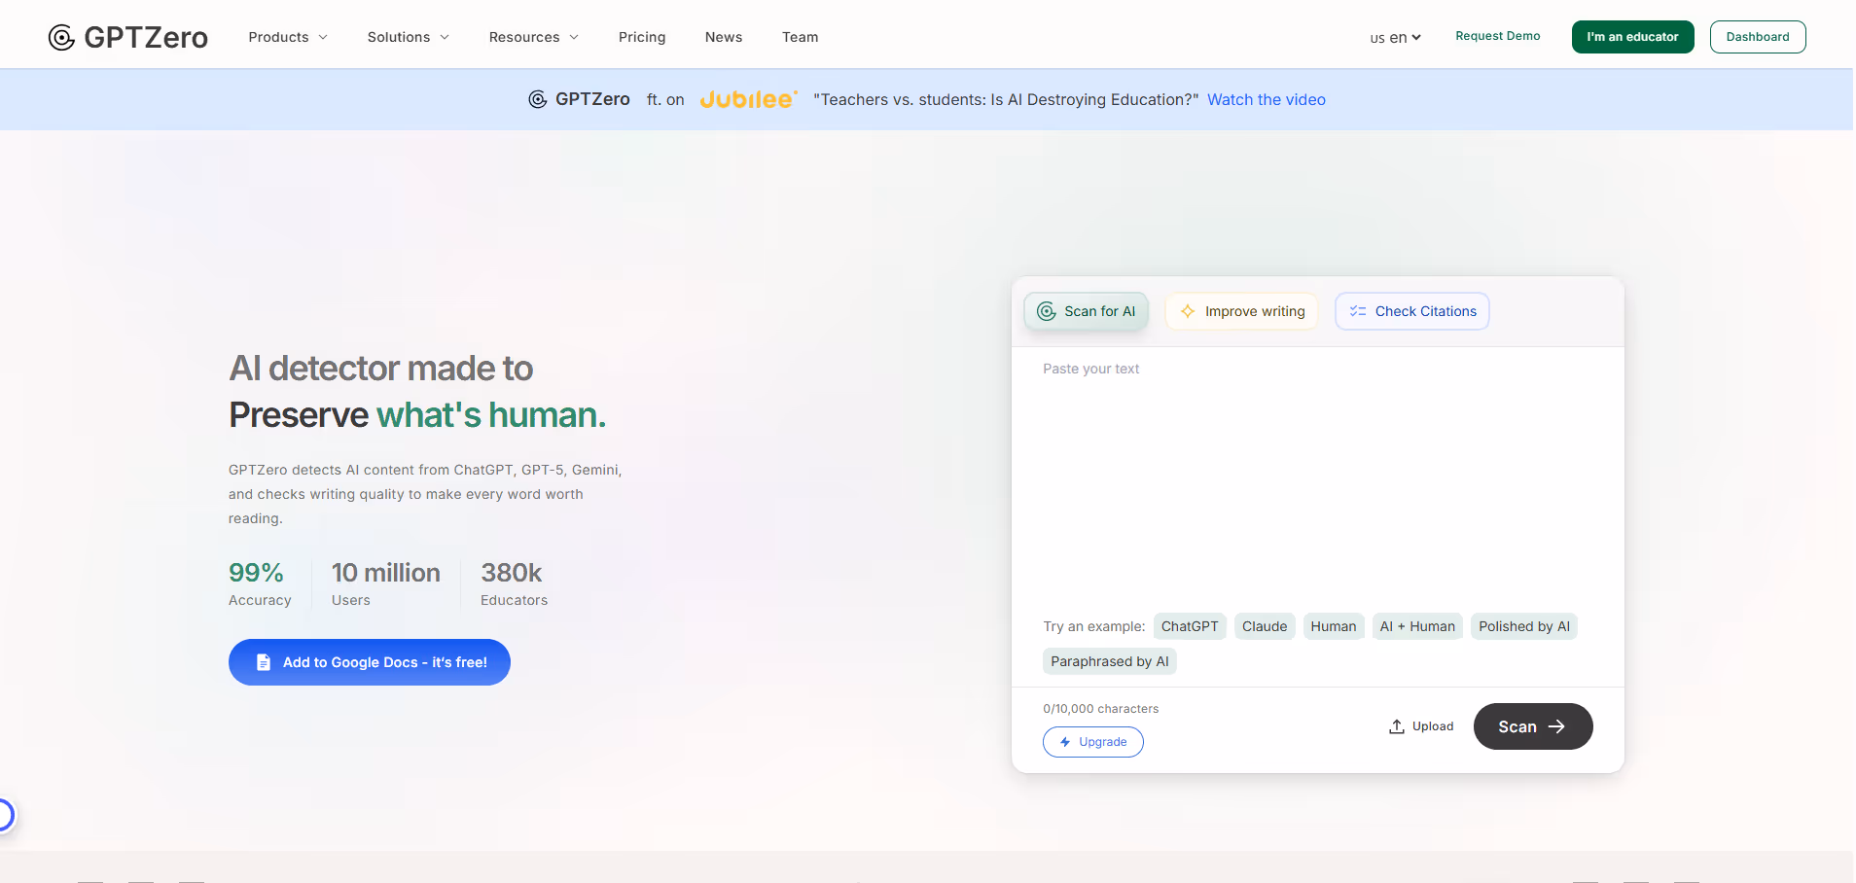Click the I'm an educator button
Screen dimensions: 1856x883
(1632, 37)
